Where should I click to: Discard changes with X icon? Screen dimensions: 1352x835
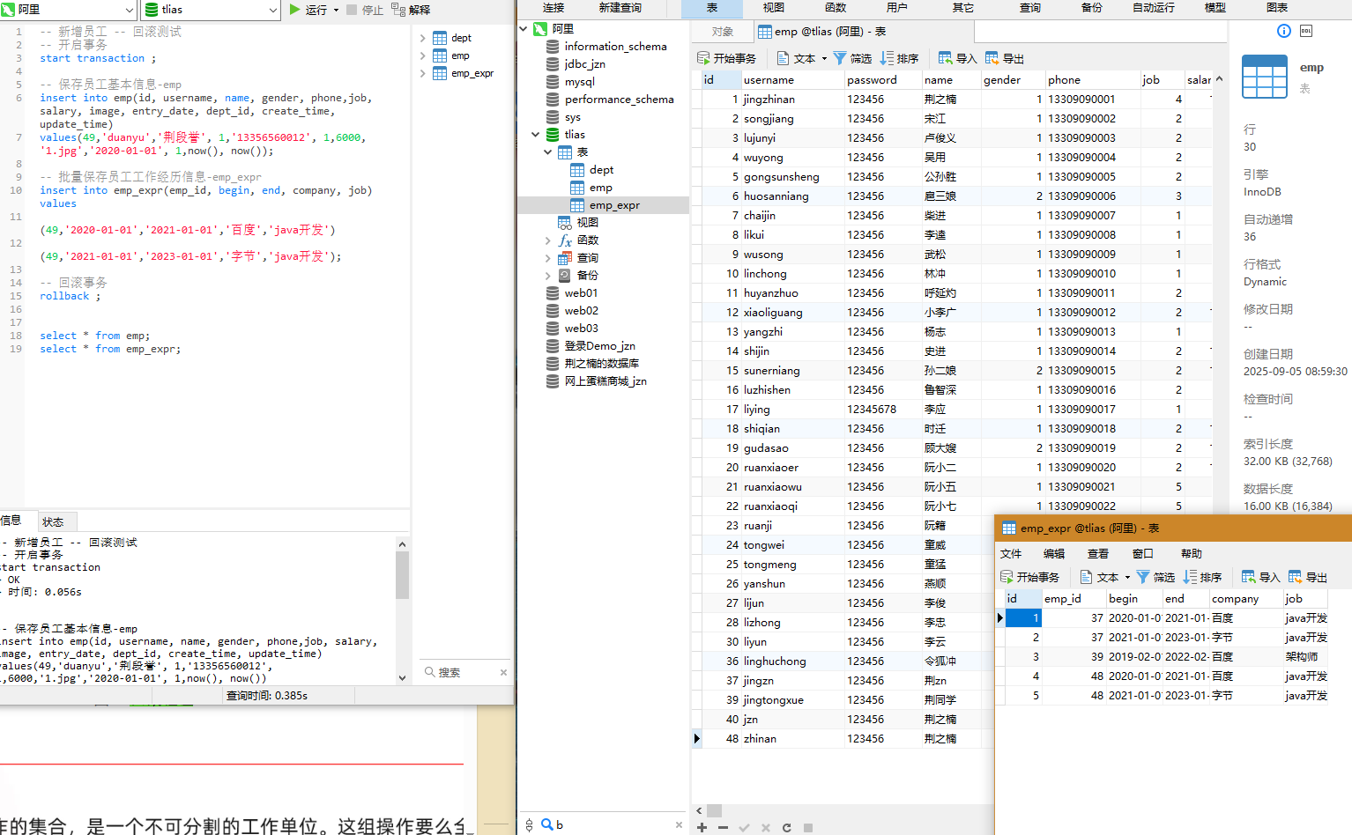(x=765, y=828)
